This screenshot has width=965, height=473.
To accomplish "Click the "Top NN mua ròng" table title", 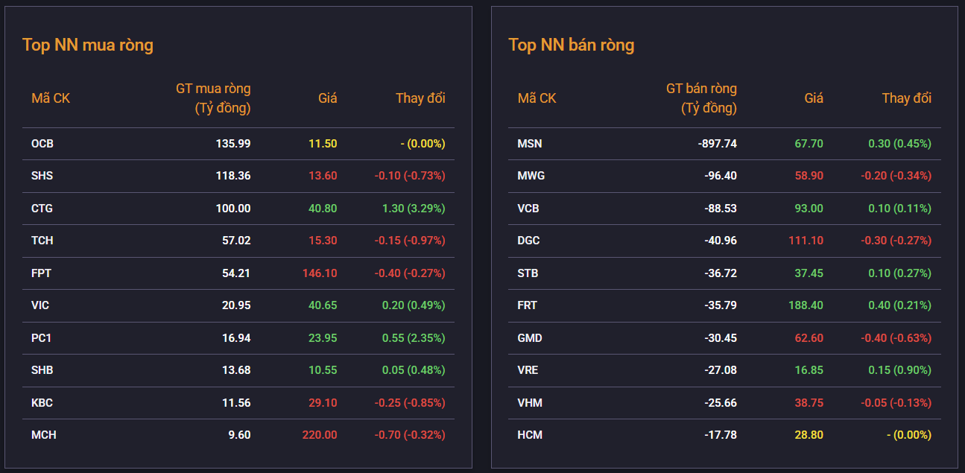I will point(88,45).
